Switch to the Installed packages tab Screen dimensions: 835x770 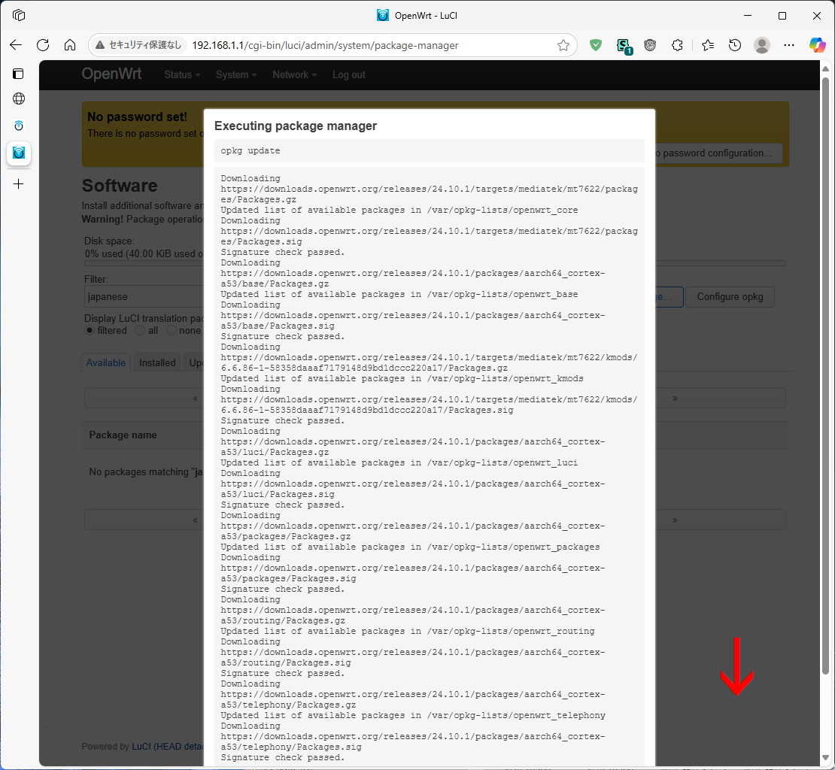point(156,362)
